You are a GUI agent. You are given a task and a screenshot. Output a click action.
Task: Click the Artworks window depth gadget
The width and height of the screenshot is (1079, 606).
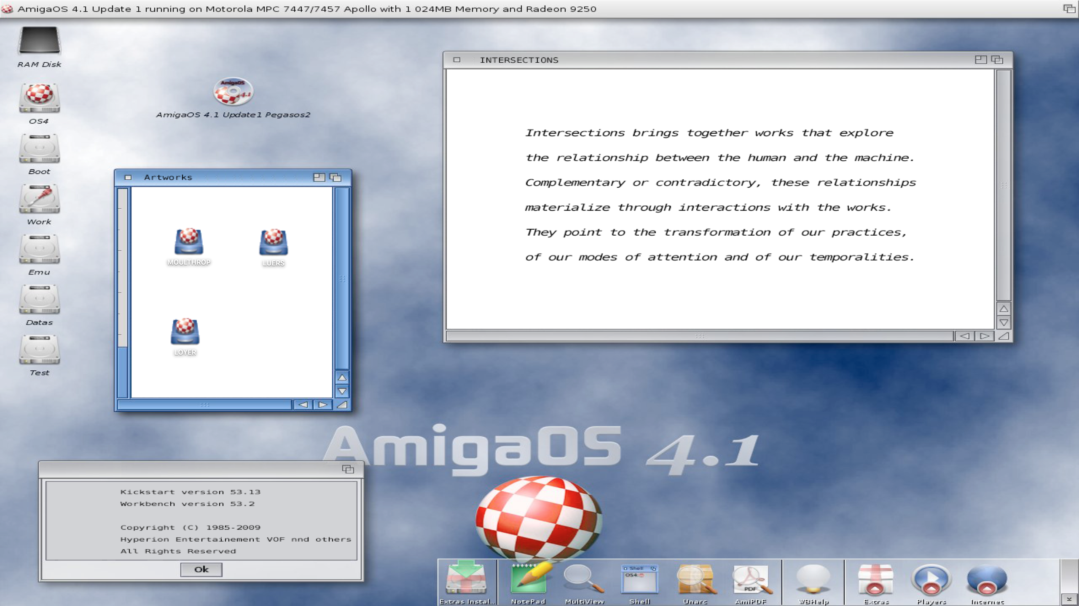336,178
